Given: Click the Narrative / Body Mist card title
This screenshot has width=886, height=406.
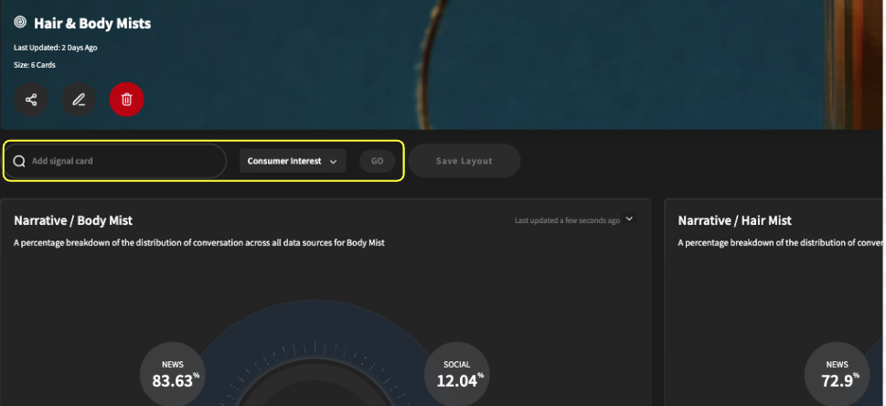Looking at the screenshot, I should click(73, 220).
